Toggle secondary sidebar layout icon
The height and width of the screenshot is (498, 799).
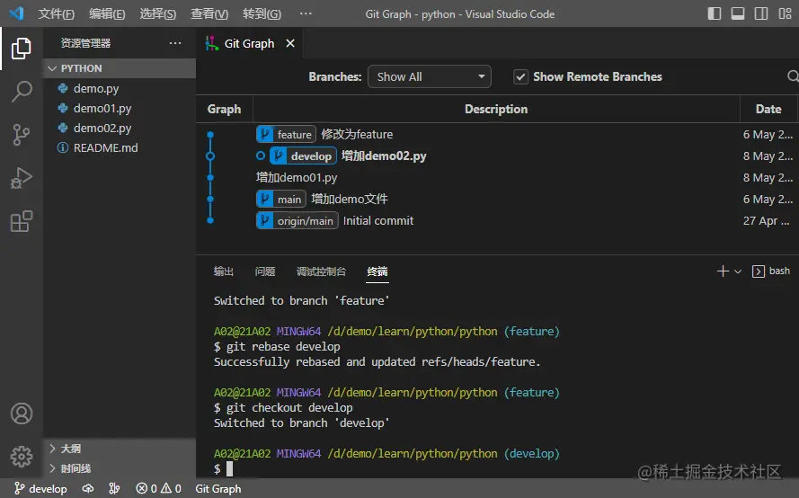pos(760,13)
